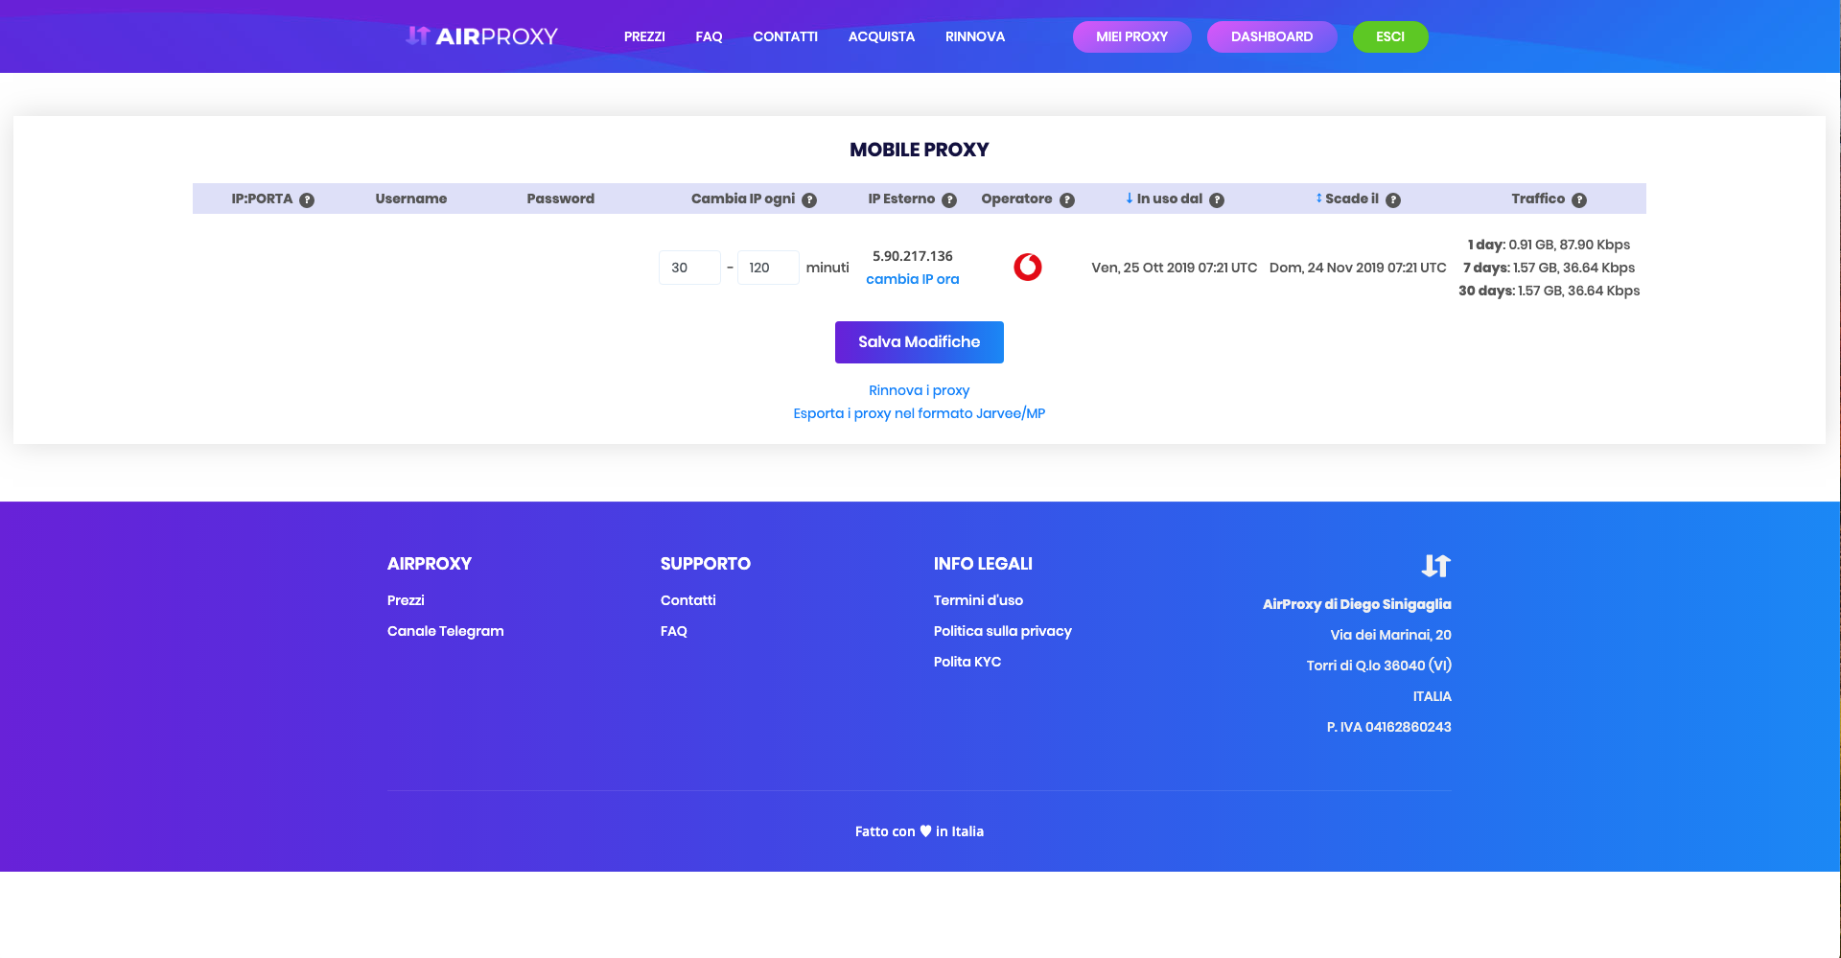Click the question mark next to Traffico
The height and width of the screenshot is (958, 1841).
pyautogui.click(x=1579, y=200)
